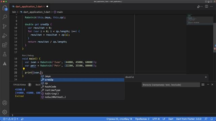Open the Manage gear icon
This screenshot has height=121, width=216.
(x=5, y=112)
